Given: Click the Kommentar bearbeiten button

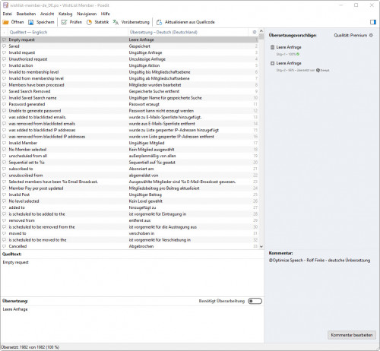Looking at the screenshot, I should [x=352, y=335].
